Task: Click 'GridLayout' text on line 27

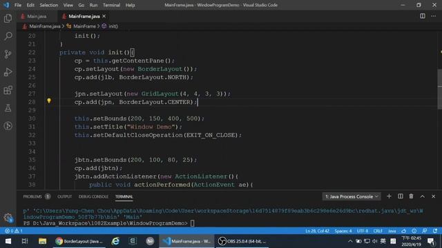Action: pos(160,94)
